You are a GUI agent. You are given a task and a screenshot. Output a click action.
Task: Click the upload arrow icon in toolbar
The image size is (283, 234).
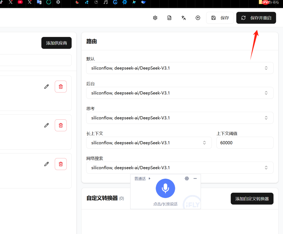coord(198,18)
